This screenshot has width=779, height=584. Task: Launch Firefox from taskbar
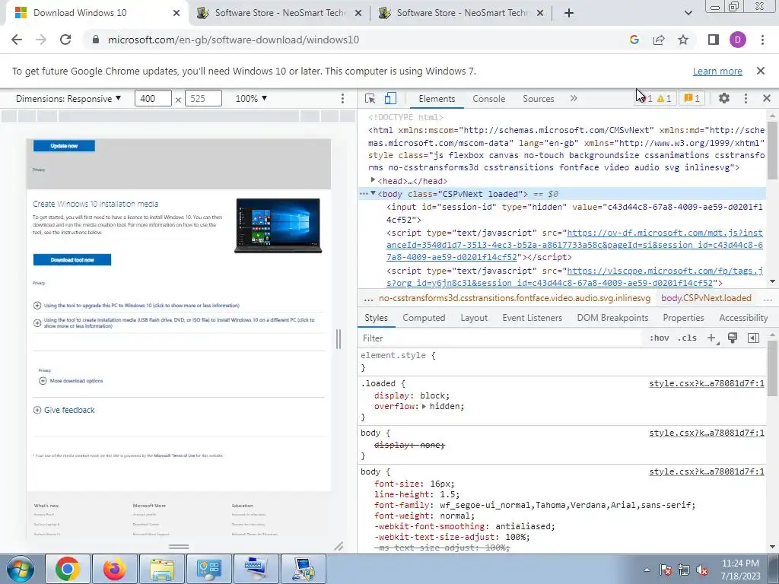pyautogui.click(x=114, y=569)
